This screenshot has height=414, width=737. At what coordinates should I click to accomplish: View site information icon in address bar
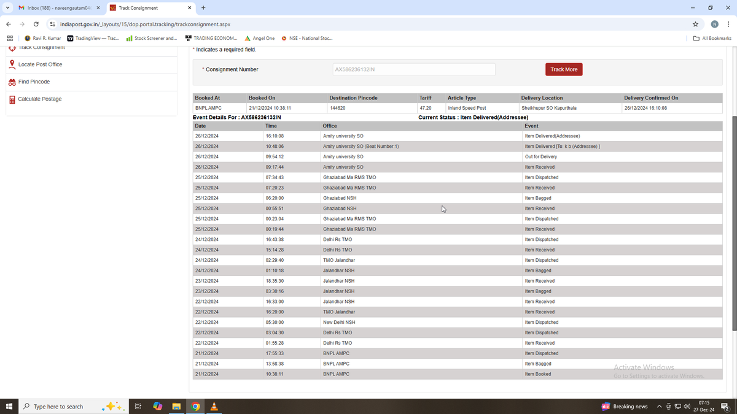point(53,25)
